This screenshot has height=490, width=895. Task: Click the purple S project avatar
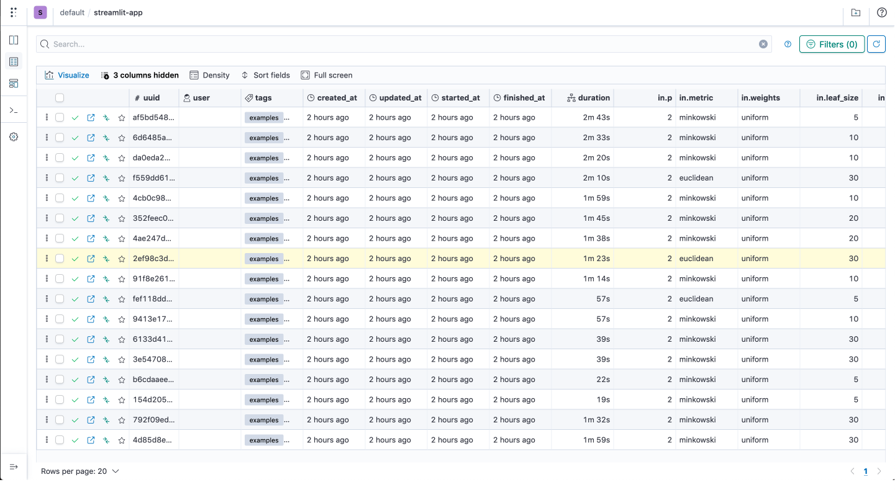[40, 12]
